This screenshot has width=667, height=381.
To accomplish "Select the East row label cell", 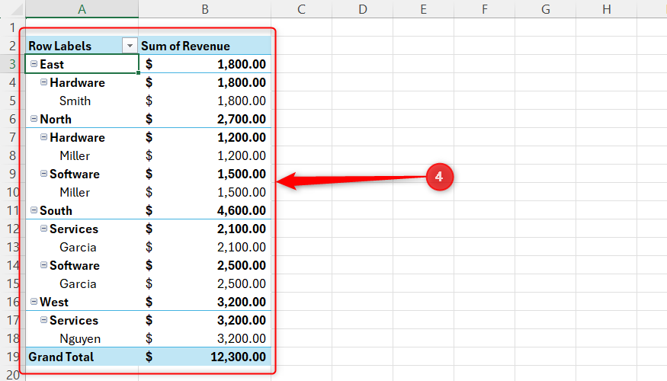I will point(82,64).
